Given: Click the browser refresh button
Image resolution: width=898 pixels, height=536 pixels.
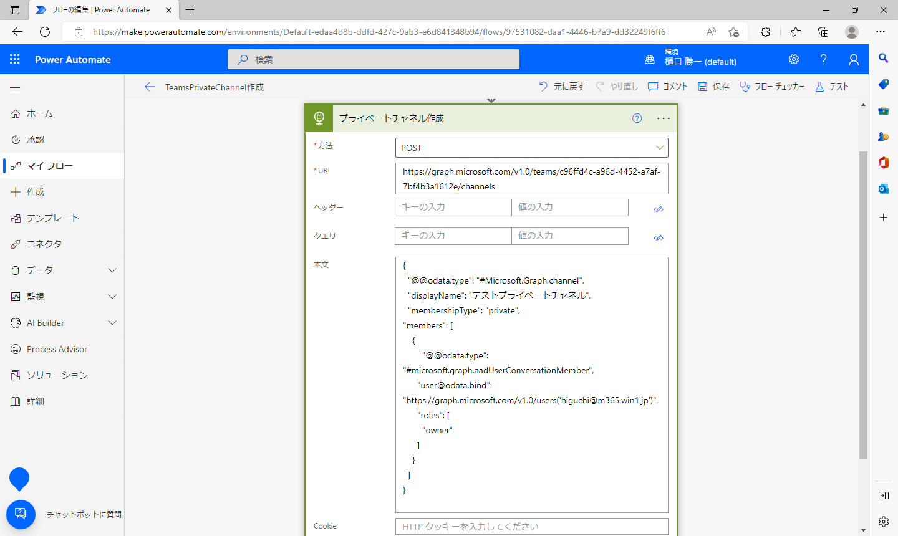Looking at the screenshot, I should [x=45, y=32].
